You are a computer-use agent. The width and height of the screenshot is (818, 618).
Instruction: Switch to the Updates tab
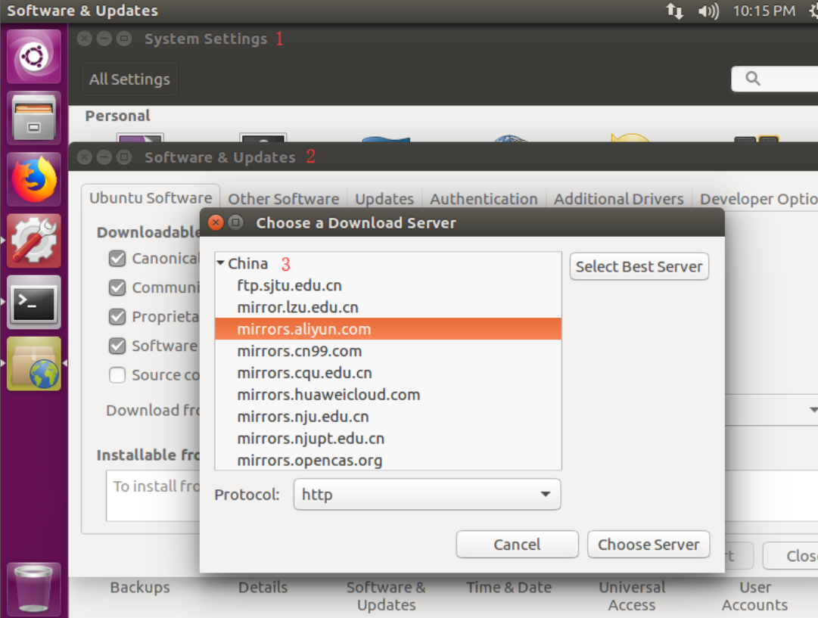point(384,199)
